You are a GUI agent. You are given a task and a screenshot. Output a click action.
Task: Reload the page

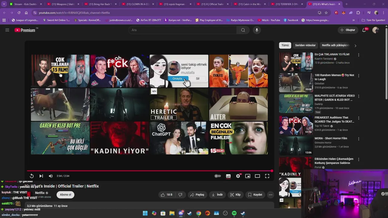pos(19,13)
